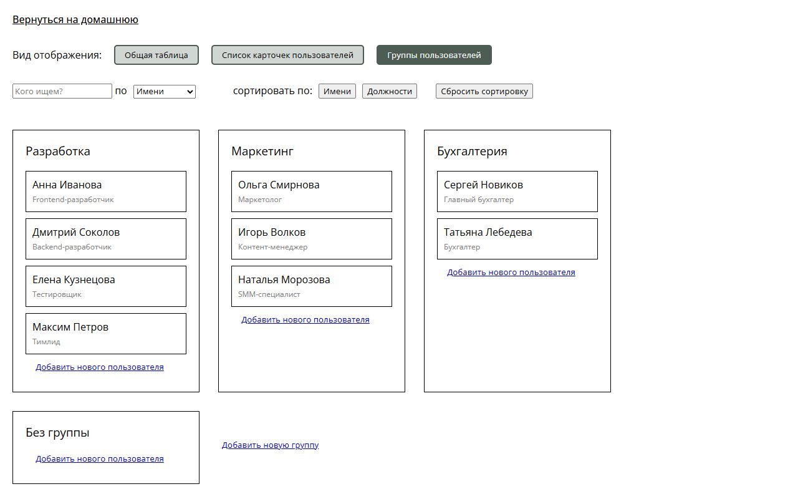Add new user to «Без группы»
798x499 pixels.
click(100, 458)
